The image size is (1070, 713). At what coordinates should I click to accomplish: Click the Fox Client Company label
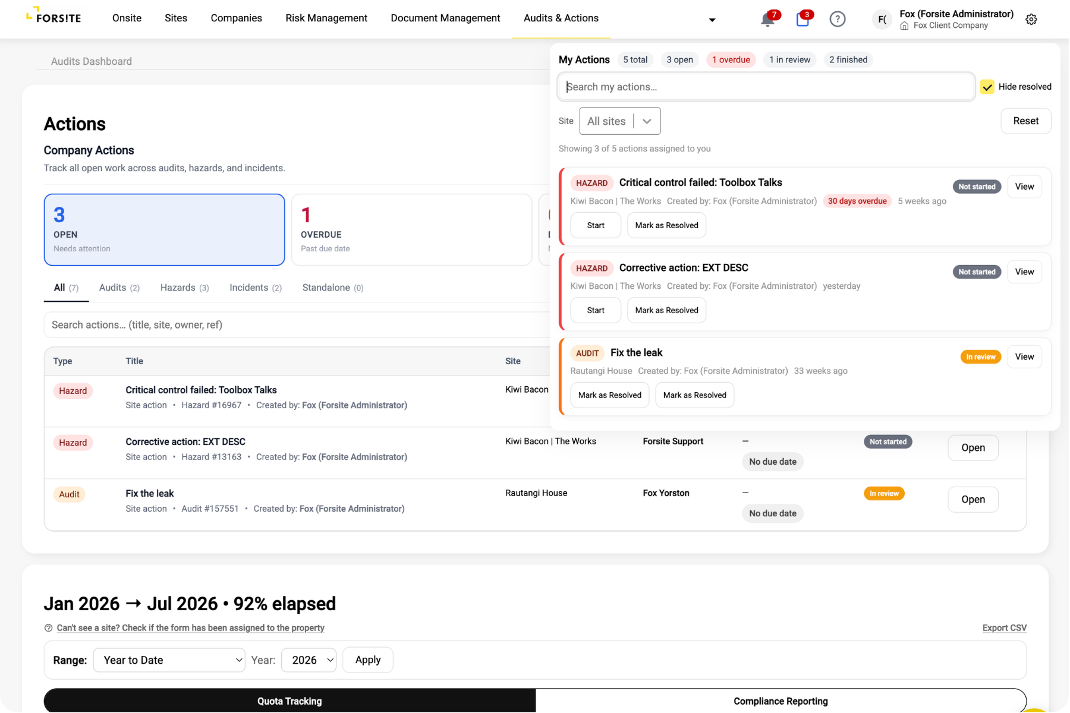tap(950, 26)
